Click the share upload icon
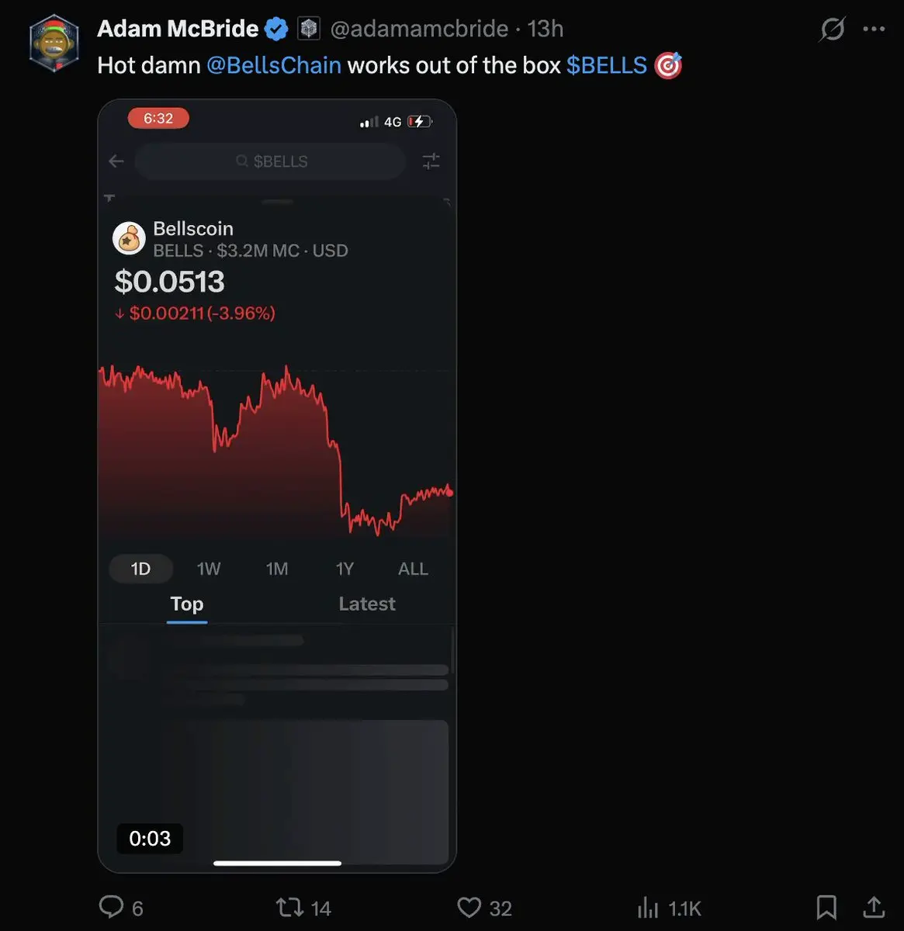 [874, 906]
